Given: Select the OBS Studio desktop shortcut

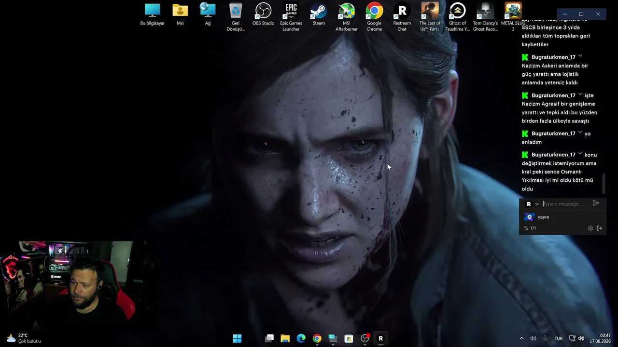Looking at the screenshot, I should pos(263,14).
